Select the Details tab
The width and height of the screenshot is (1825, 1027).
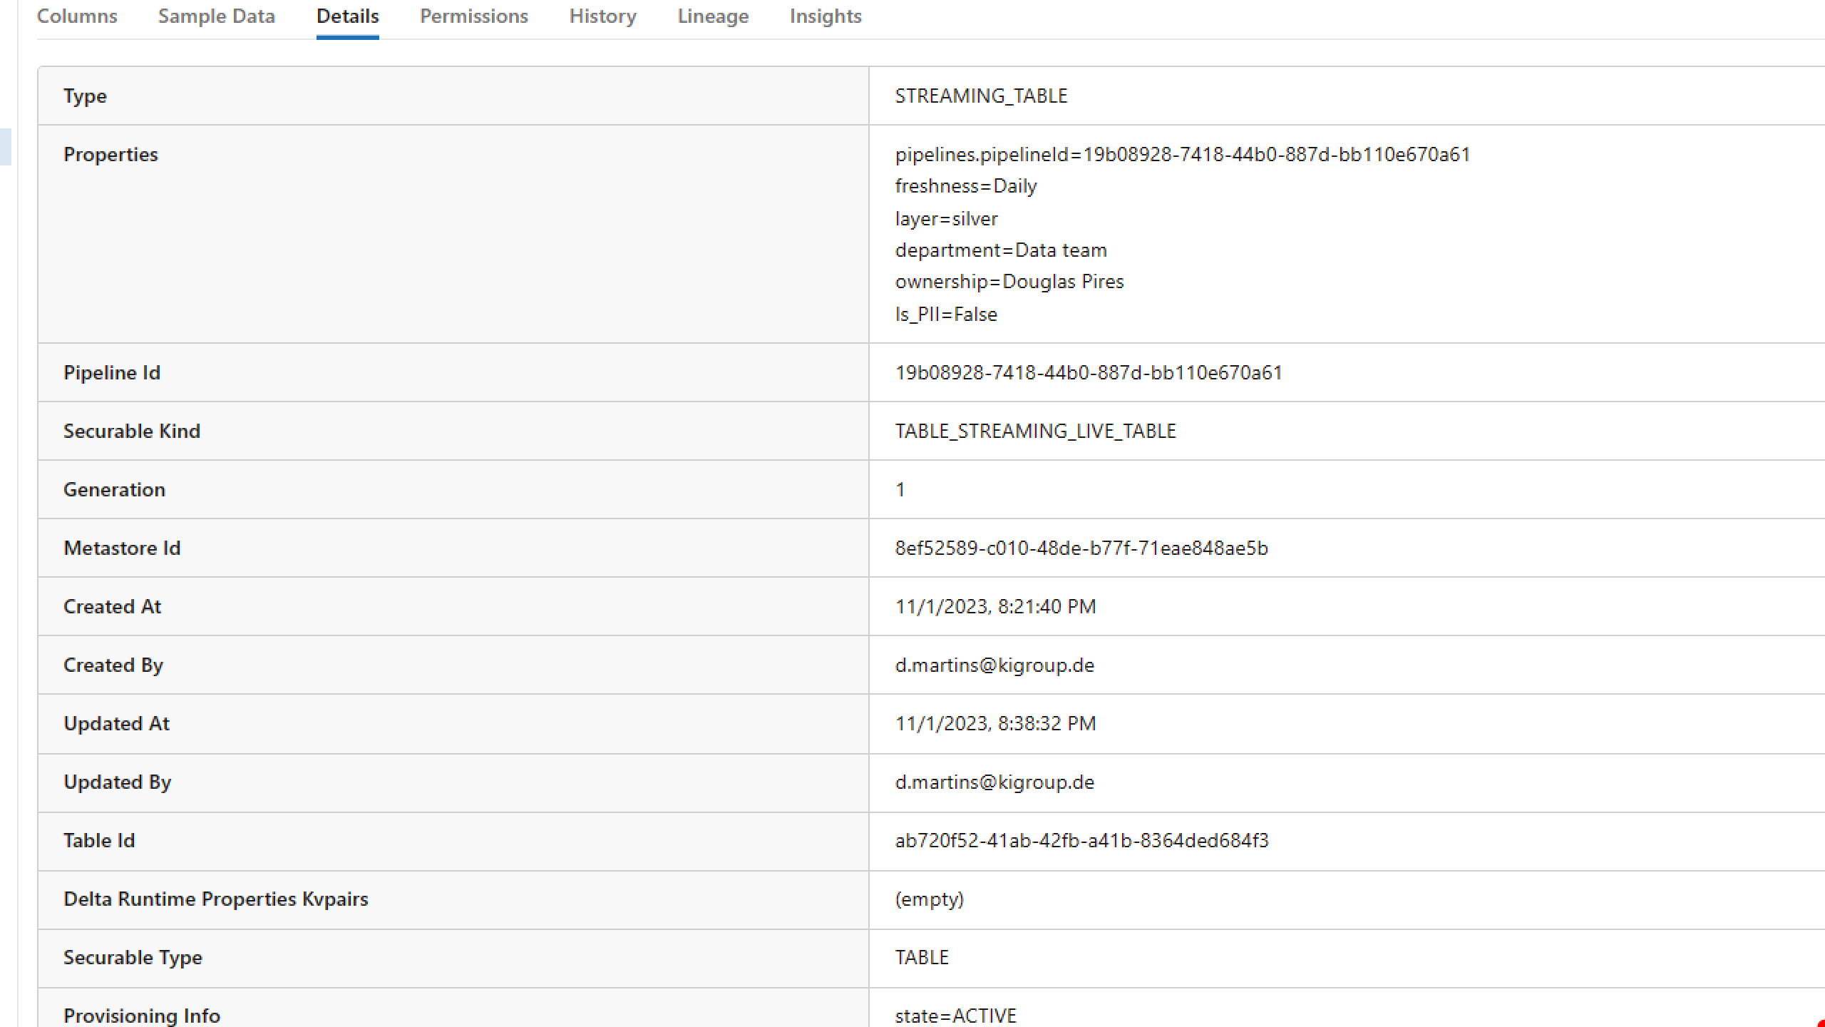[x=348, y=16]
